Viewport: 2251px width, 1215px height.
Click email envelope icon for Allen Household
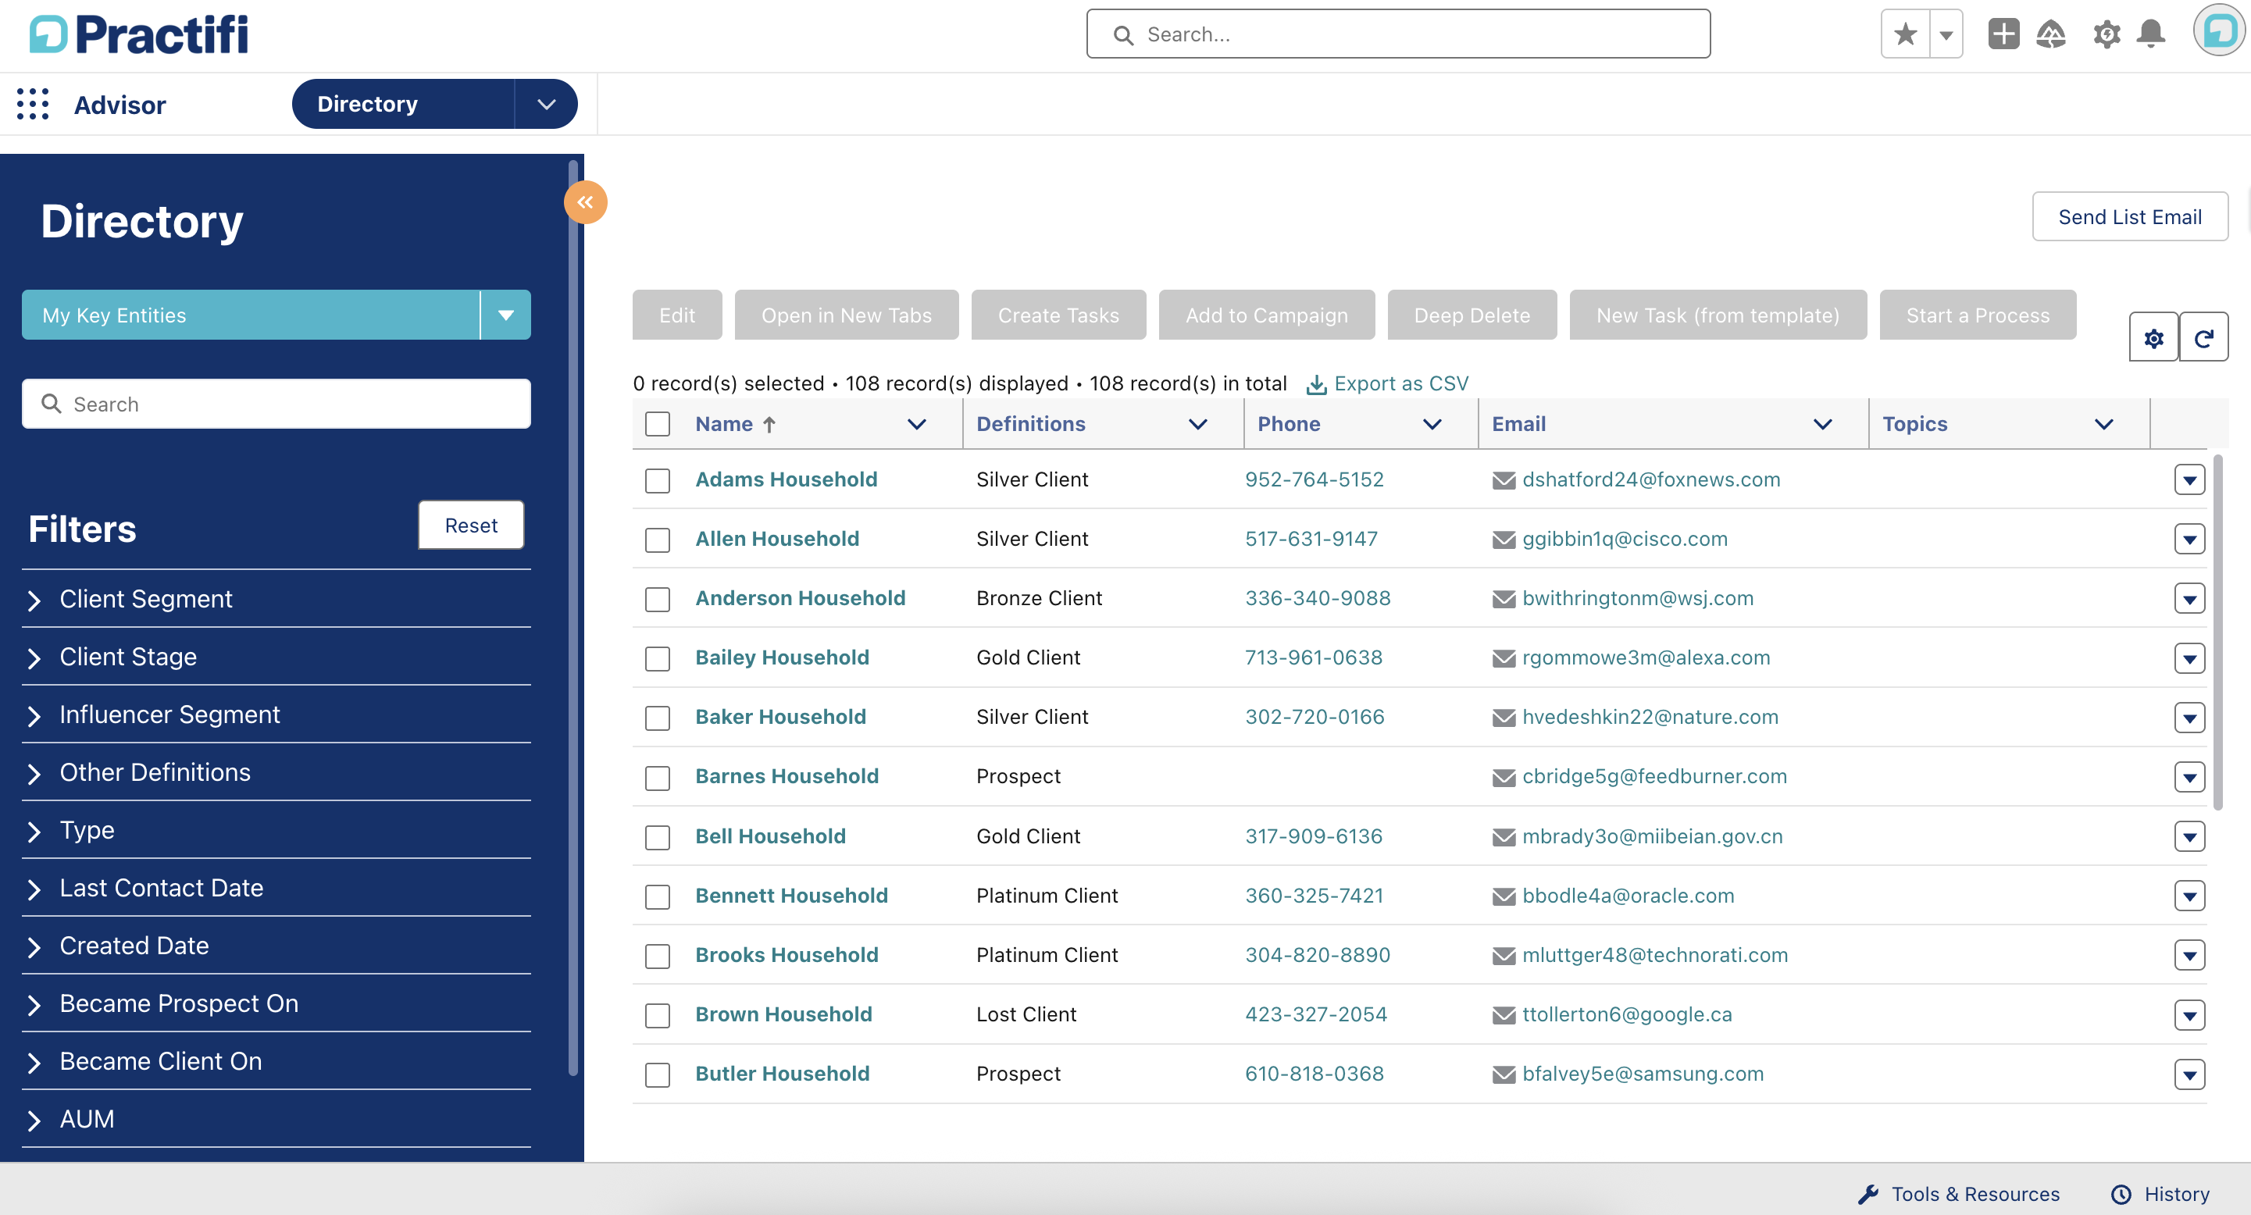point(1504,540)
